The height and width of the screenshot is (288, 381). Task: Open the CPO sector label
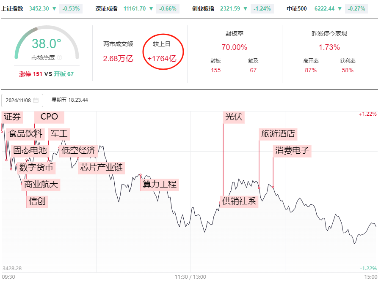coord(49,117)
